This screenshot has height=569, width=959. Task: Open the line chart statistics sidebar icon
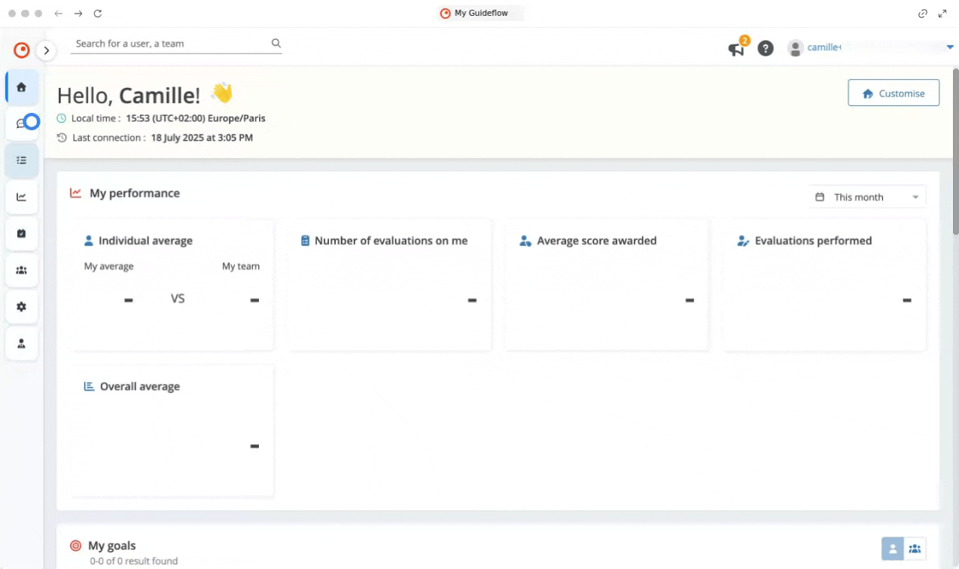[21, 197]
